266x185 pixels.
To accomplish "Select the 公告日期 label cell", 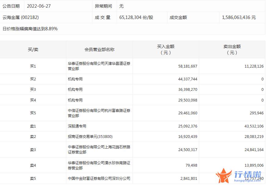I will [x=11, y=6].
